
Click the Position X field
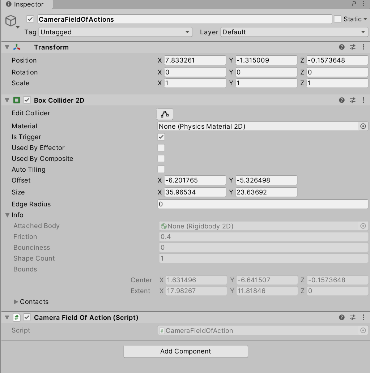coord(195,60)
